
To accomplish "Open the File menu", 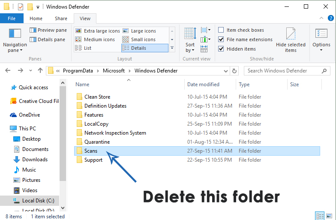I will point(12,18).
